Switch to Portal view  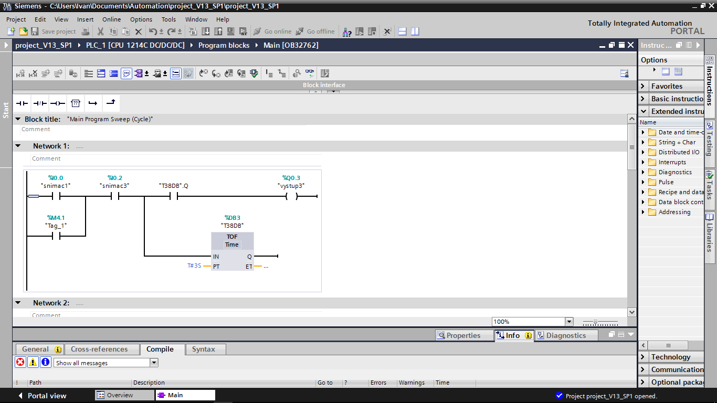click(41, 396)
